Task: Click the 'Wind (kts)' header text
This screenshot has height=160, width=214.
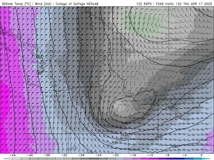Action: (x=43, y=4)
